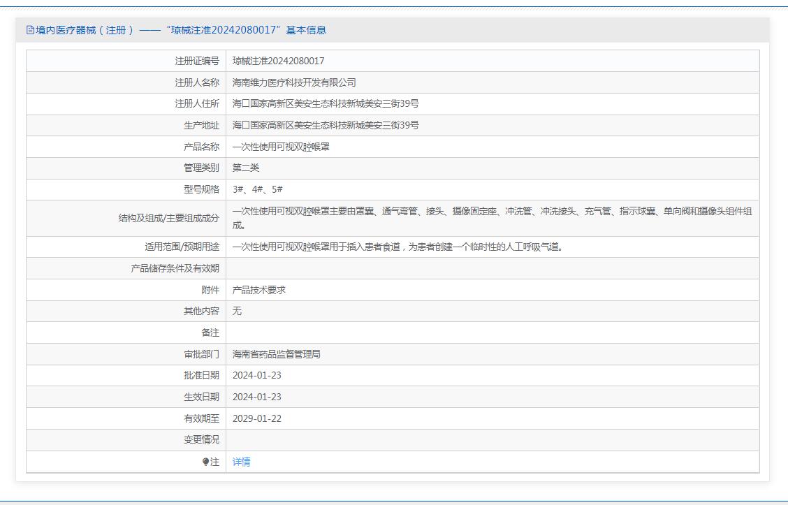Click the 第二类 management category value
This screenshot has width=788, height=505.
(x=246, y=168)
